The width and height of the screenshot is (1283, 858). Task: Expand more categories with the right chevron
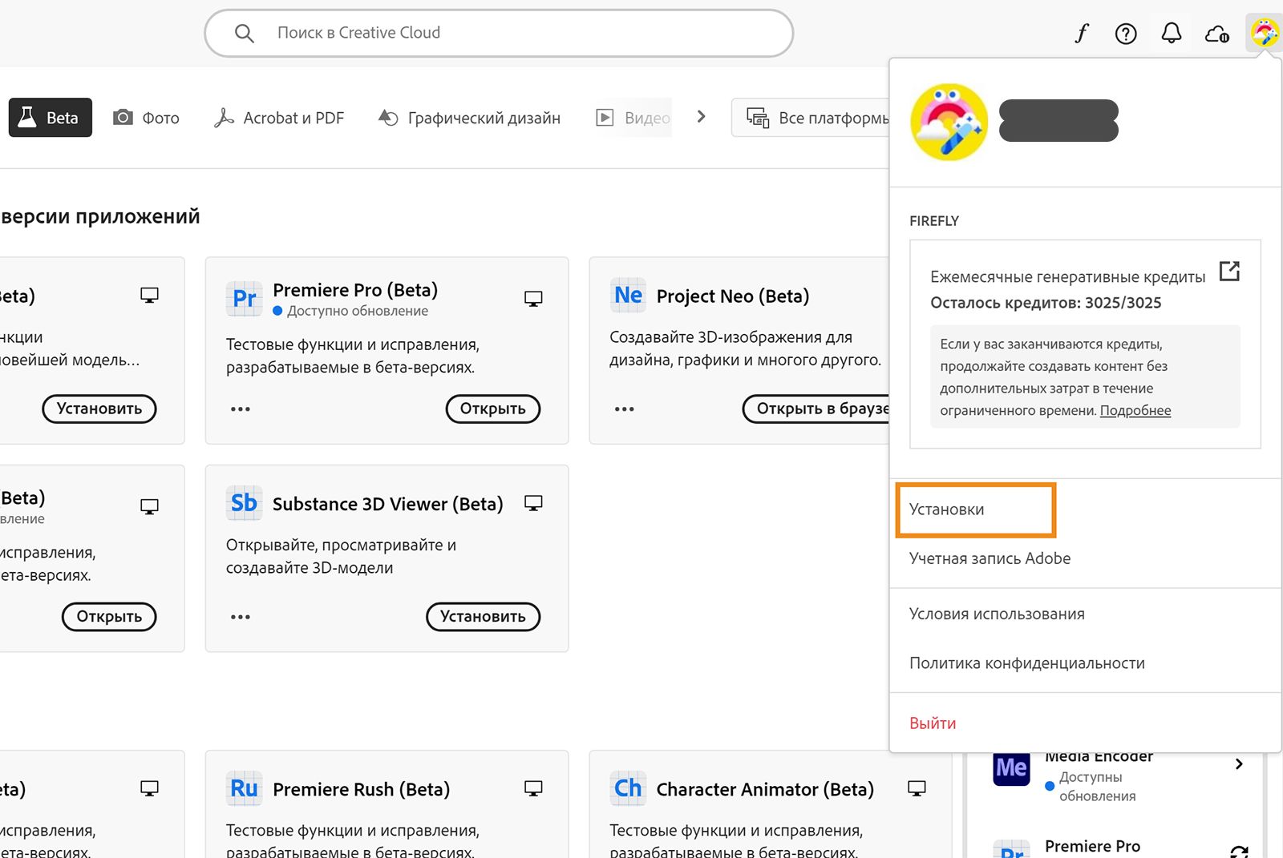coord(702,117)
